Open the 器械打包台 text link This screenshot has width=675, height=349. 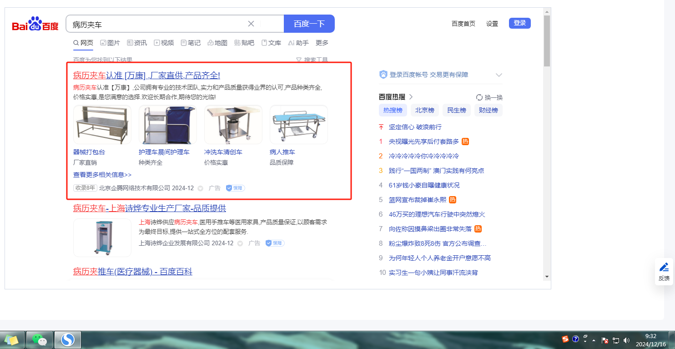tap(89, 152)
